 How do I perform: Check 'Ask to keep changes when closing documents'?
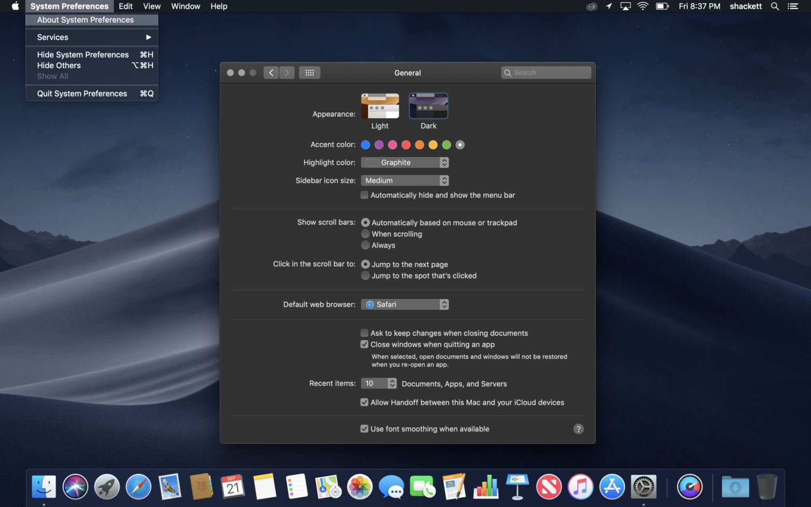click(x=364, y=333)
